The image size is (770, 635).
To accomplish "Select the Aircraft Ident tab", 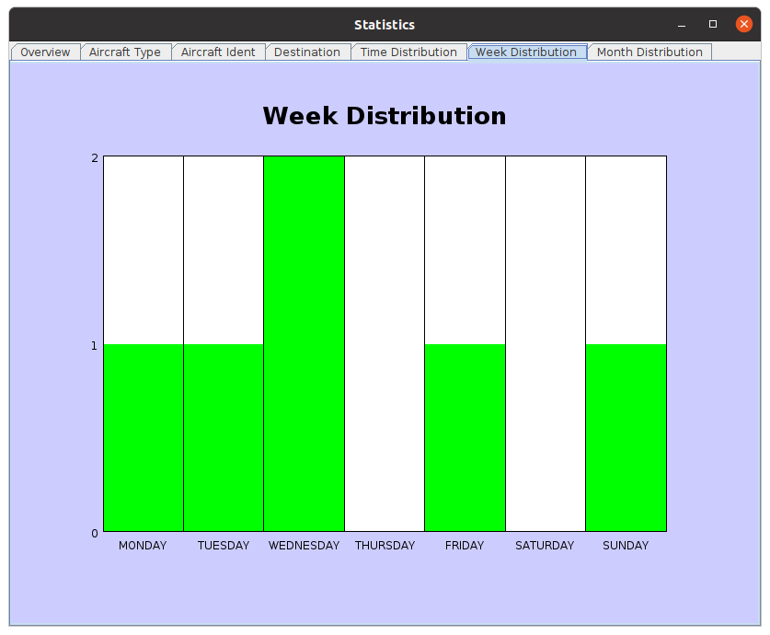I will click(x=218, y=52).
